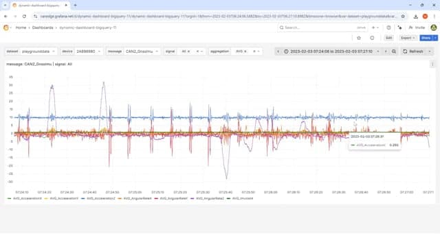This screenshot has width=440, height=247.
Task: Open dynamic-dashboard-bigquery breadcrumb
Action: pyautogui.click(x=88, y=27)
